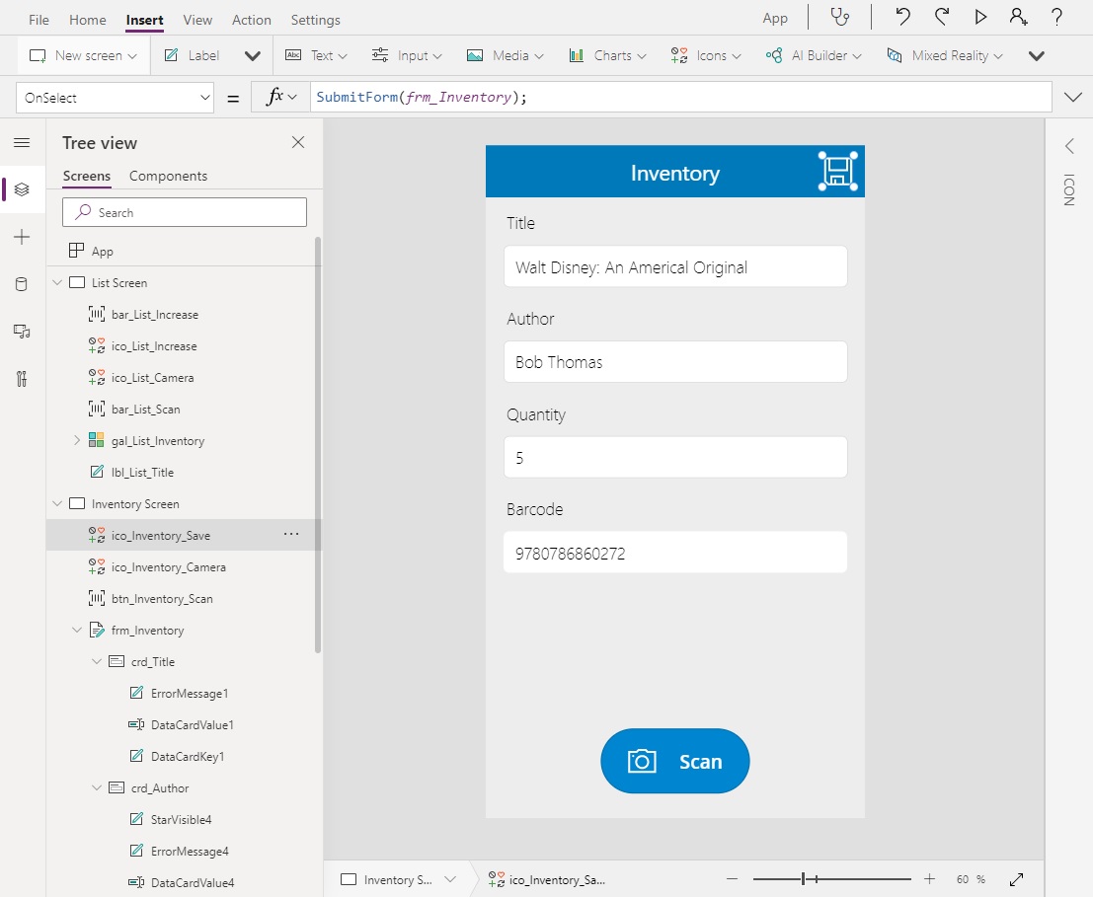
Task: Click the save icon in Inventory header
Action: (837, 172)
